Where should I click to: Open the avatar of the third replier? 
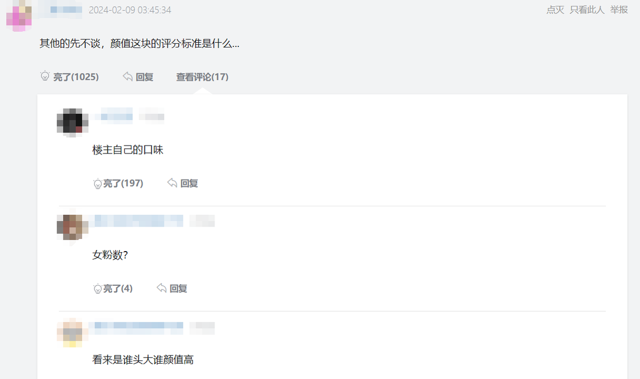pos(72,333)
